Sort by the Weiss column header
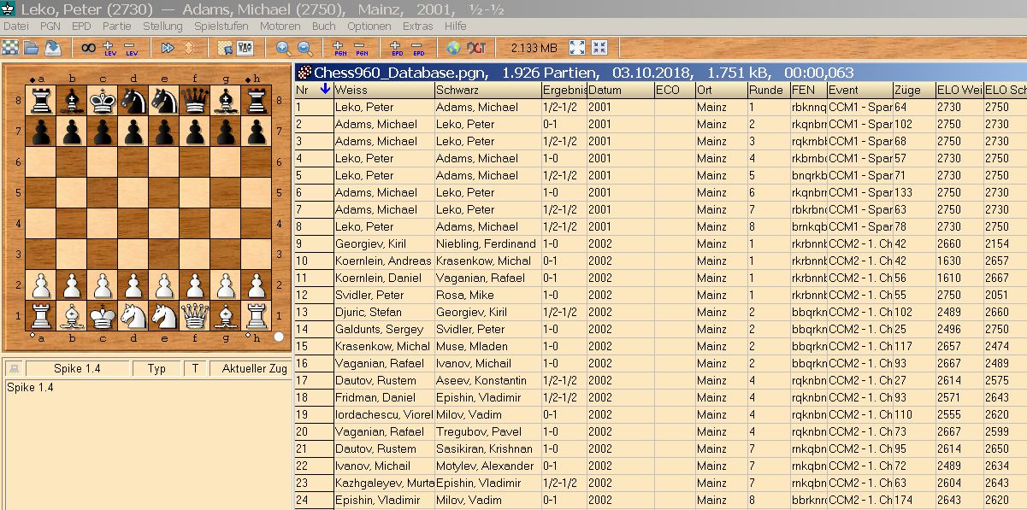Image resolution: width=1027 pixels, height=510 pixels. click(x=384, y=90)
